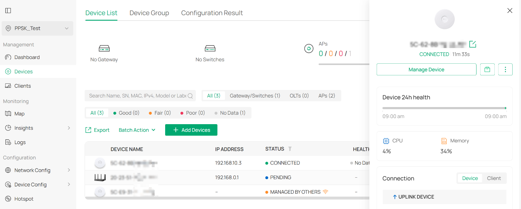Collapse the left sidebar panel icon
Image resolution: width=521 pixels, height=209 pixels.
click(8, 11)
